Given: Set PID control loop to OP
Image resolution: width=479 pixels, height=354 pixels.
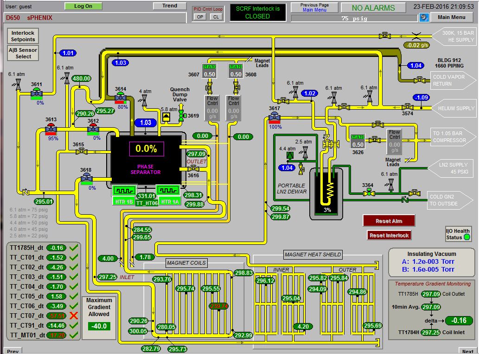Looking at the screenshot, I should pyautogui.click(x=200, y=17).
